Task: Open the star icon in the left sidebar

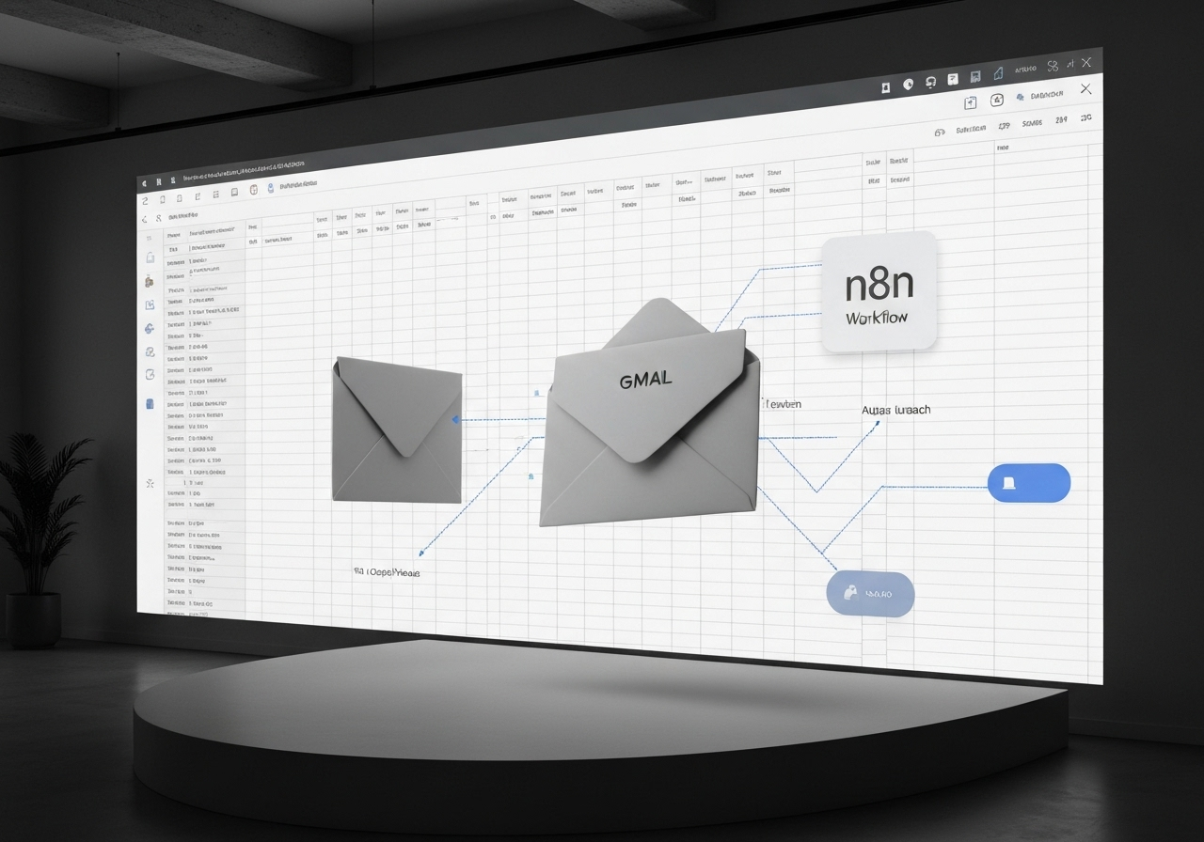Action: [150, 483]
